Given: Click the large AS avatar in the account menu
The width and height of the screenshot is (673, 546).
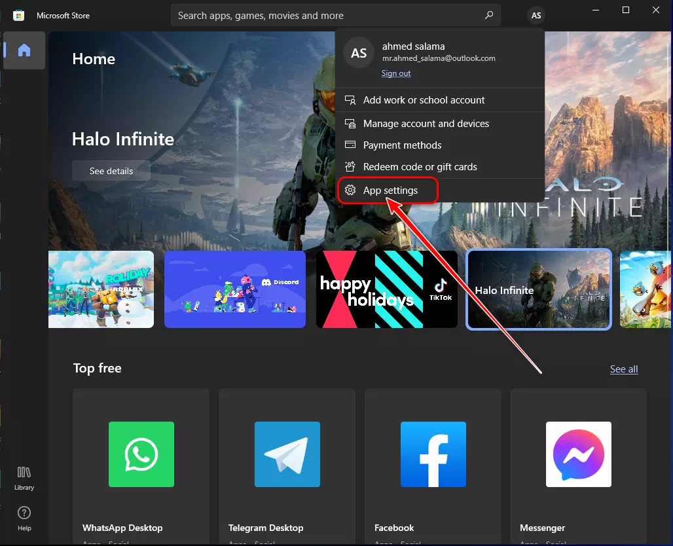Looking at the screenshot, I should click(x=359, y=53).
